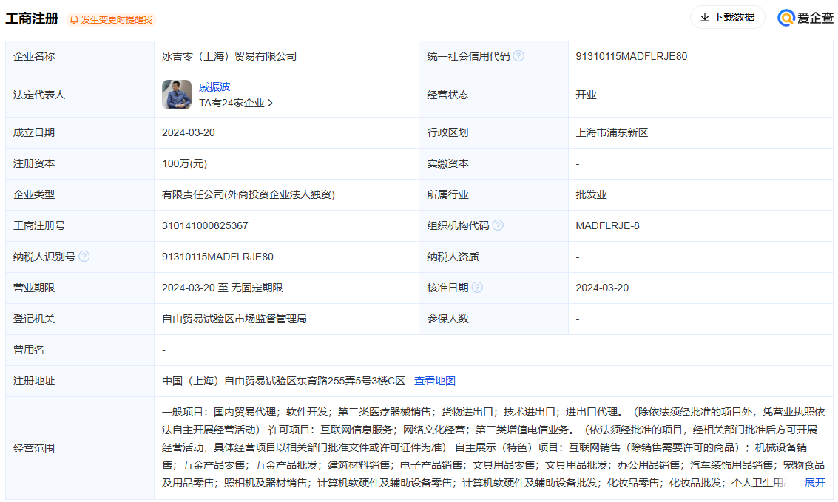Click registration authority 自由贸易试验区市场监督管理局
Image resolution: width=838 pixels, height=502 pixels.
(234, 319)
